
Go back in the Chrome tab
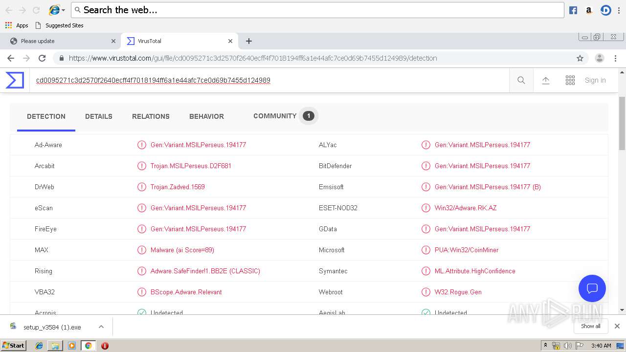pos(11,58)
